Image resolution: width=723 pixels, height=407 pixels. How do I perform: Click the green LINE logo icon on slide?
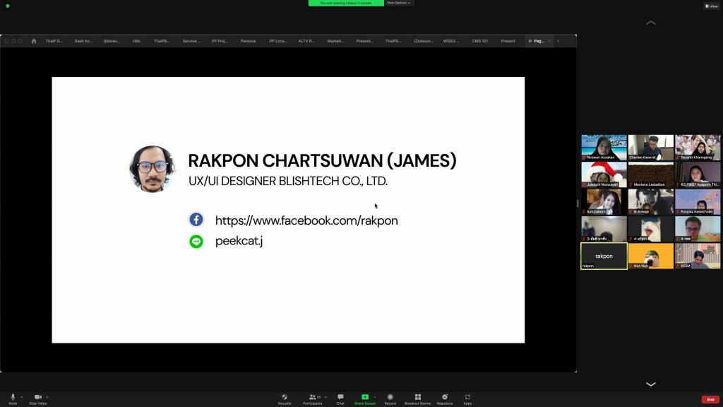click(x=196, y=241)
